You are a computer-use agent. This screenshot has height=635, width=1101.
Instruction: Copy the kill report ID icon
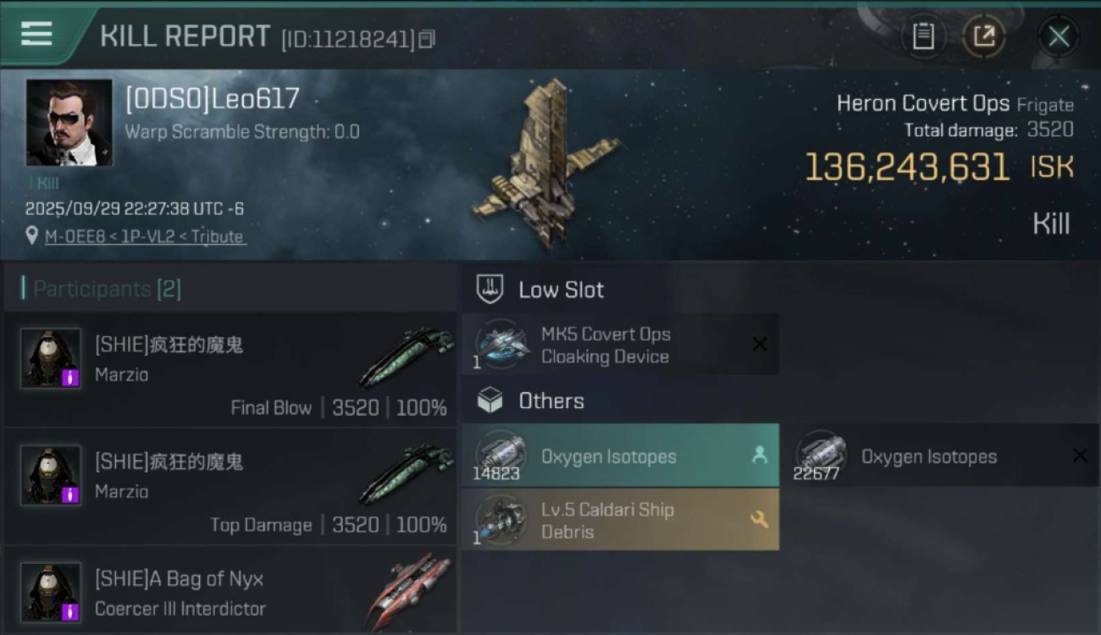coord(428,38)
